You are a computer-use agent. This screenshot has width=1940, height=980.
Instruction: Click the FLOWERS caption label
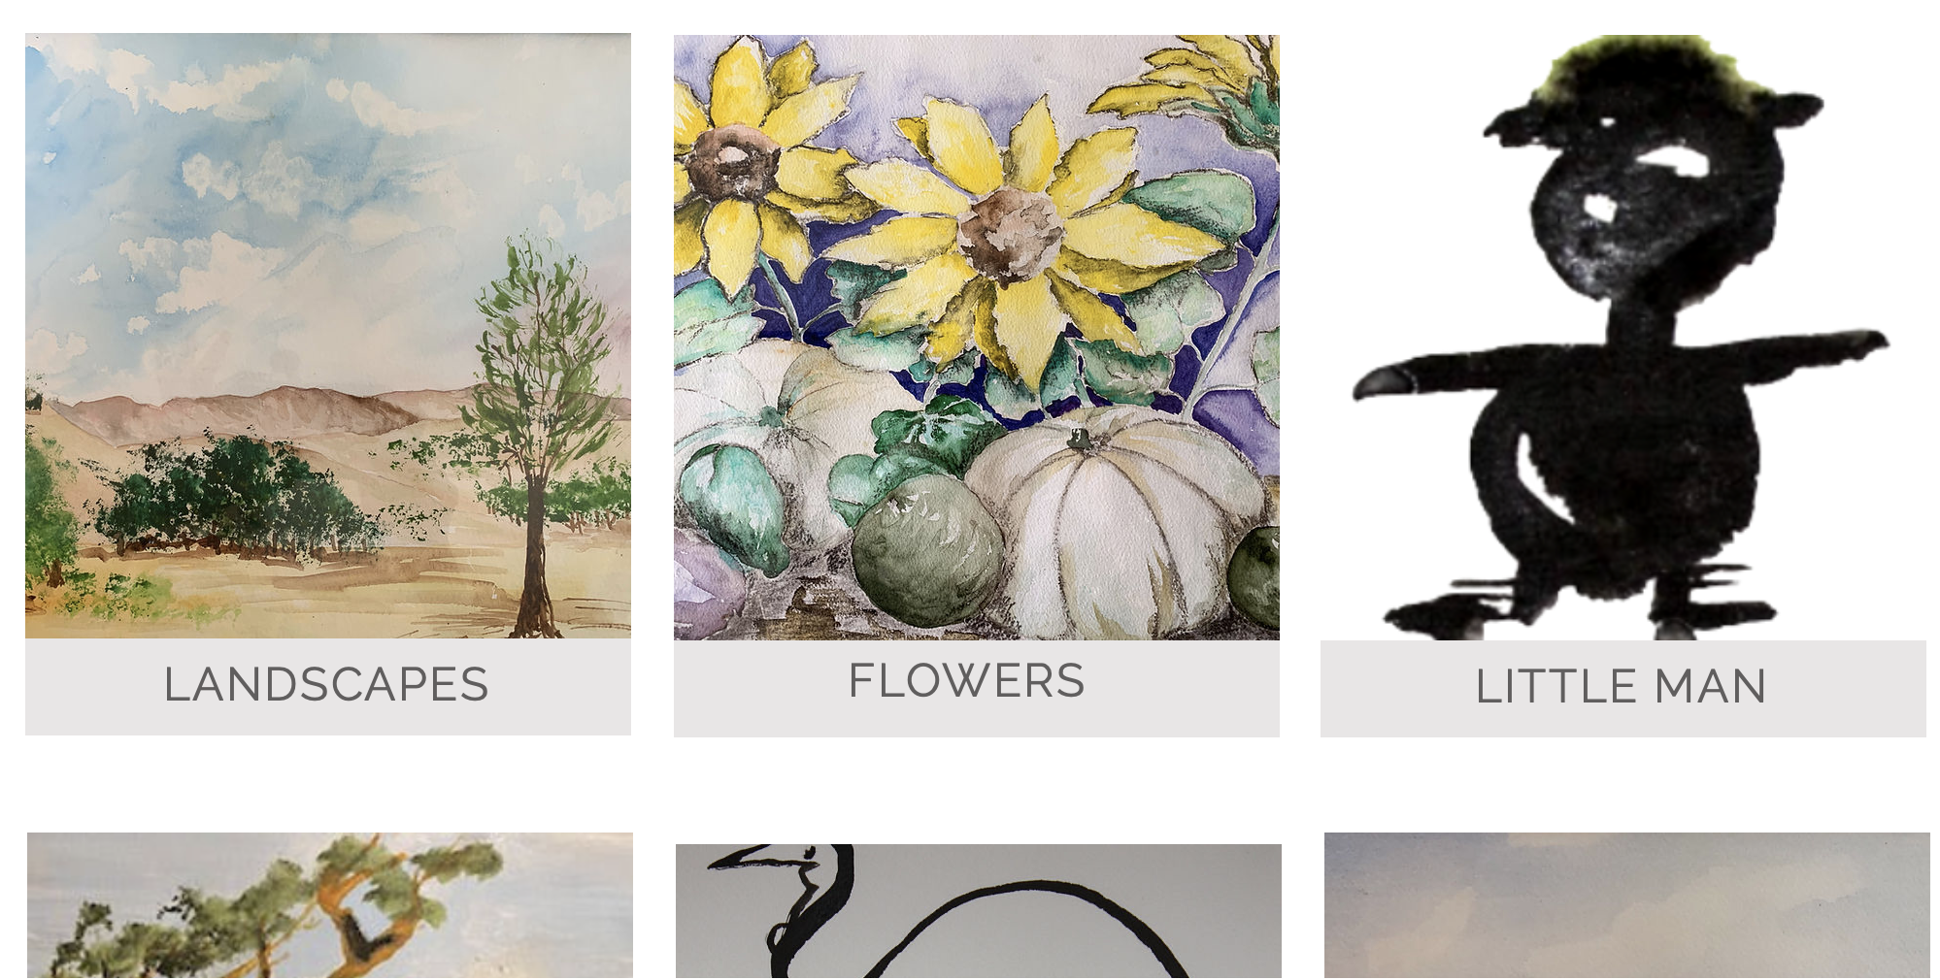(x=966, y=680)
